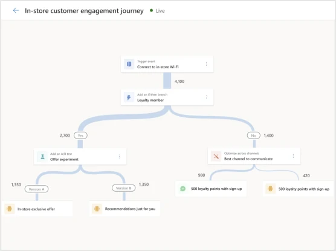Click the Add an if/then branch caption
The width and height of the screenshot is (336, 251).
tap(152, 94)
